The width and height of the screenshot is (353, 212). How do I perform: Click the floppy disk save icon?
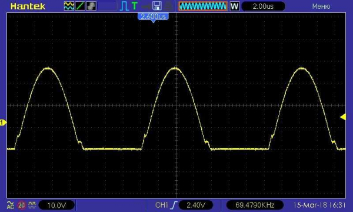tap(157, 6)
